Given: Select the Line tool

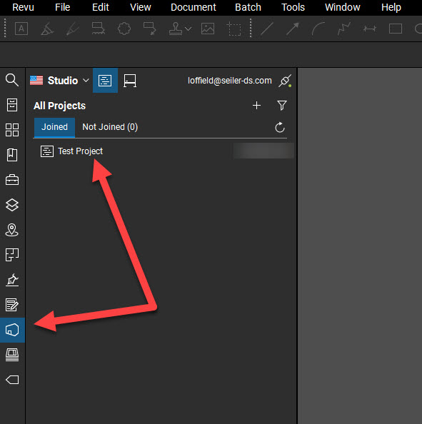Looking at the screenshot, I should [267, 29].
